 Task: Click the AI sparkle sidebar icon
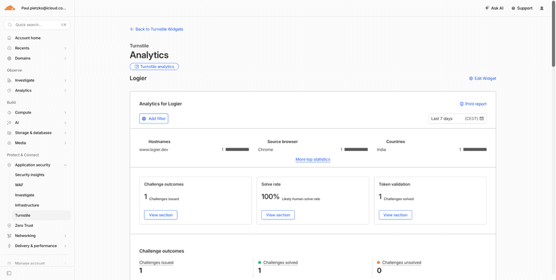tap(9, 123)
